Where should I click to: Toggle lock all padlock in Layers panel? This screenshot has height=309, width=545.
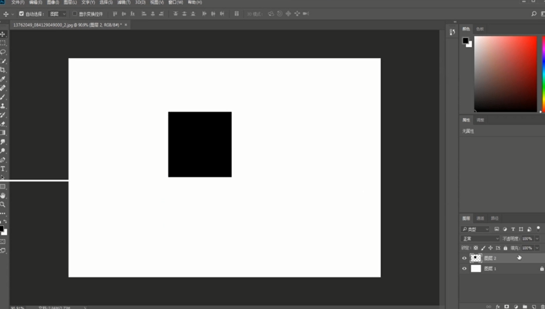(x=505, y=248)
